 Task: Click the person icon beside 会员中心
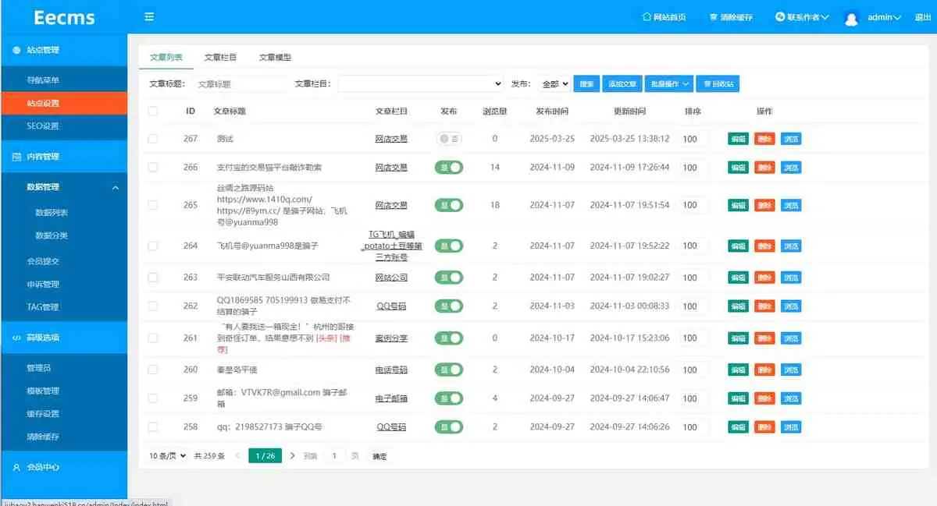(16, 467)
